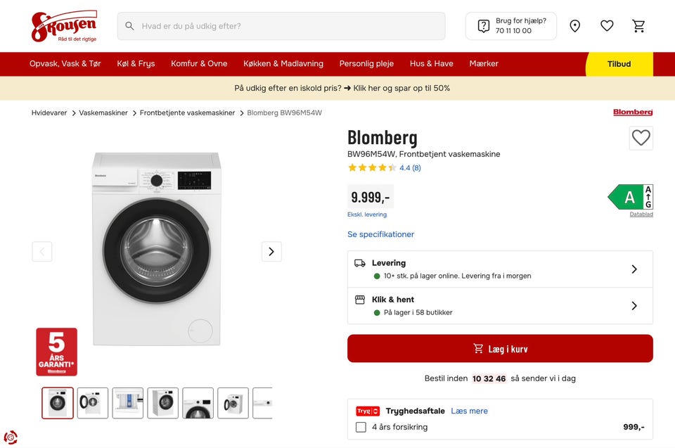Open the Tilbud offers tab
The height and width of the screenshot is (448, 675).
pos(619,64)
